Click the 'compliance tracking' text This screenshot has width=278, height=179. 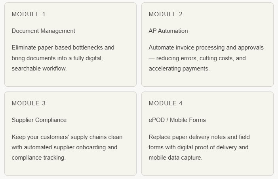pyautogui.click(x=38, y=158)
